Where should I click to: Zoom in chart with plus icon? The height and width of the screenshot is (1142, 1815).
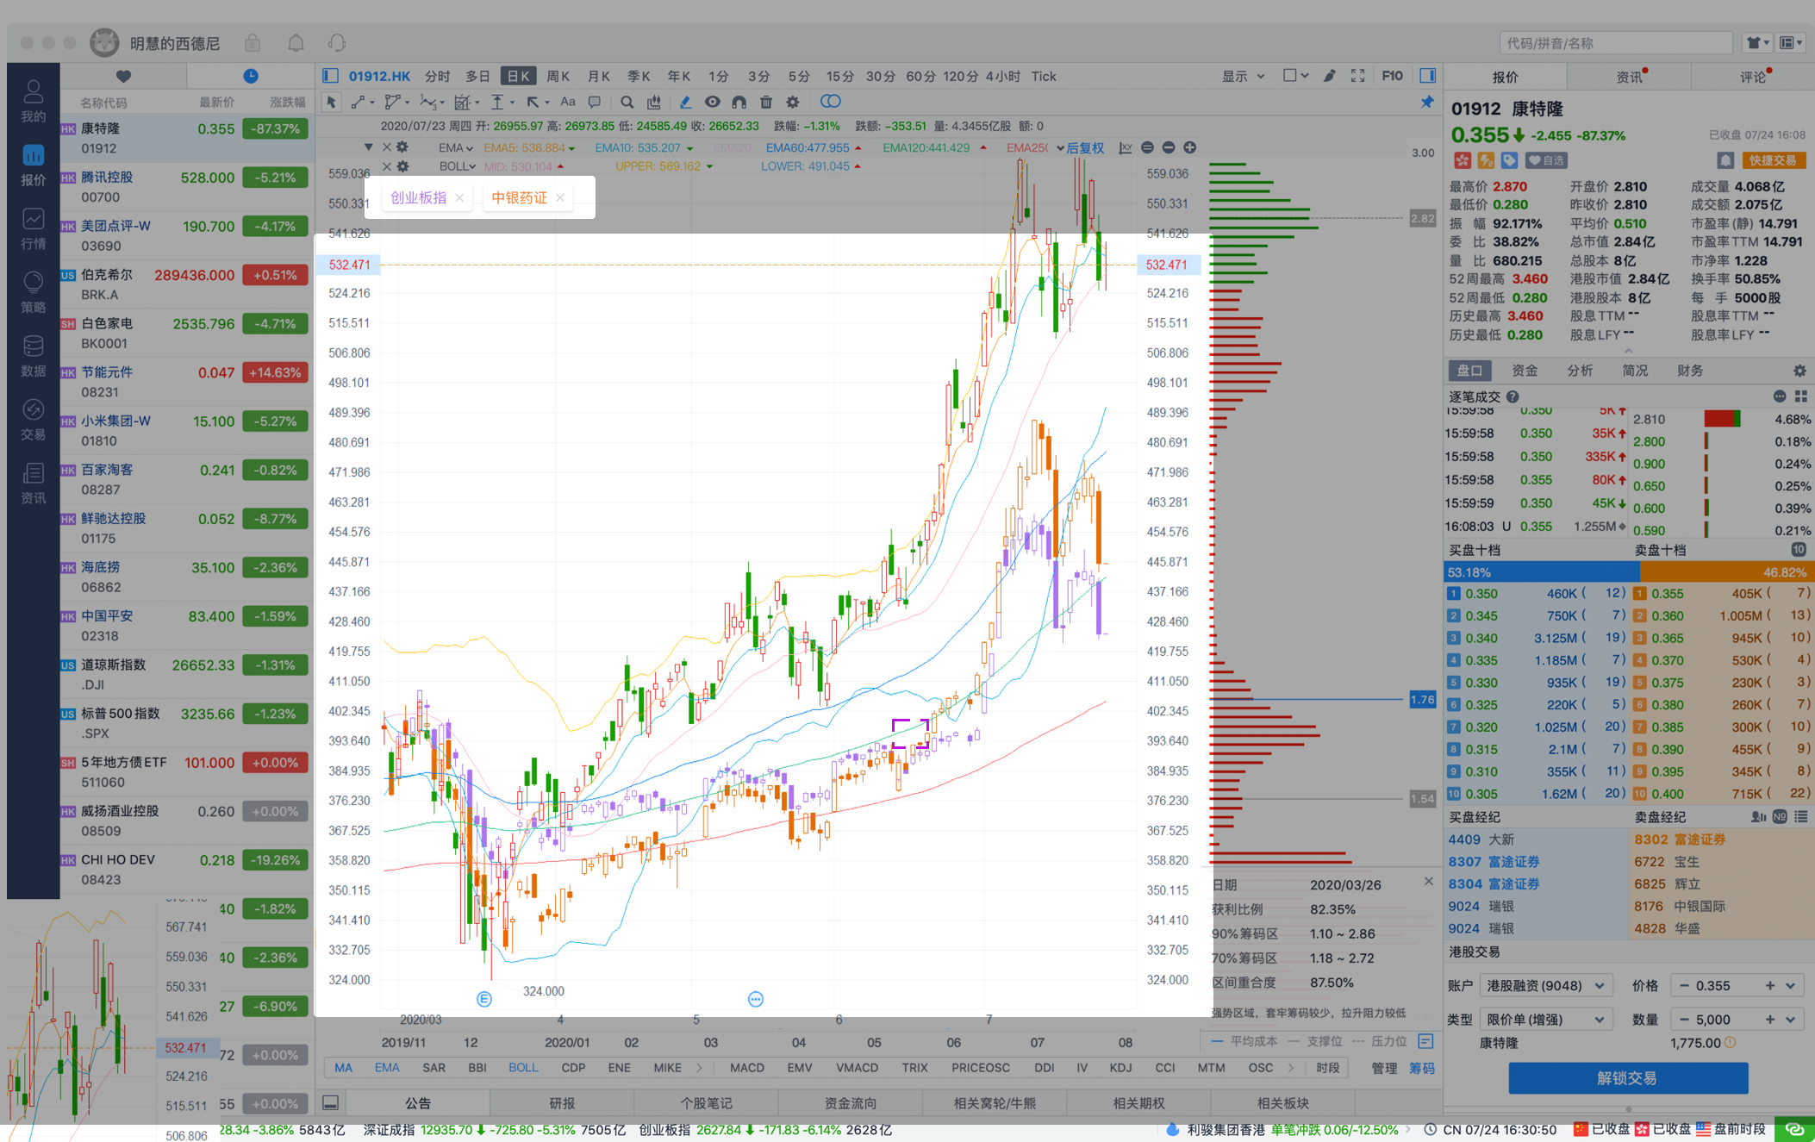[1190, 147]
